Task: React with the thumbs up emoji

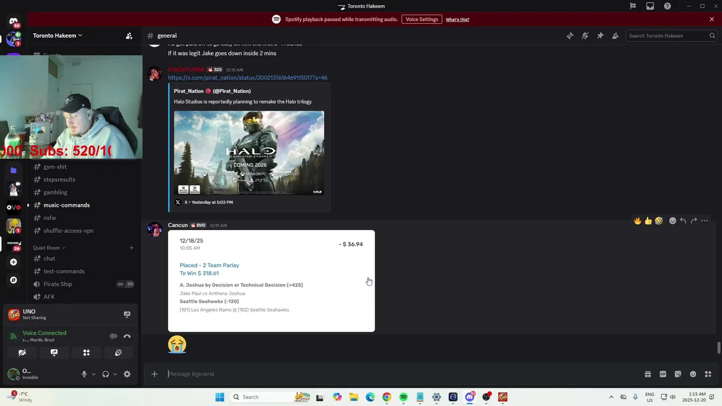Action: 648,220
